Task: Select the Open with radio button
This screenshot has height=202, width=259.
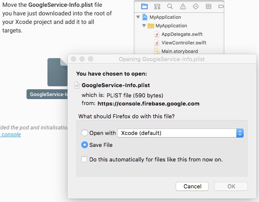Action: pos(84,133)
